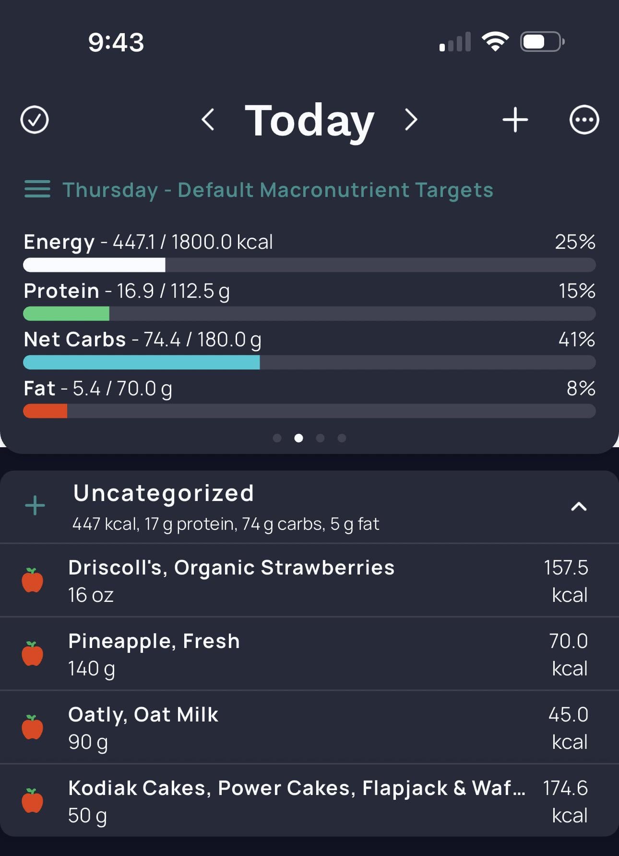Open the three-dot more options menu

point(584,120)
